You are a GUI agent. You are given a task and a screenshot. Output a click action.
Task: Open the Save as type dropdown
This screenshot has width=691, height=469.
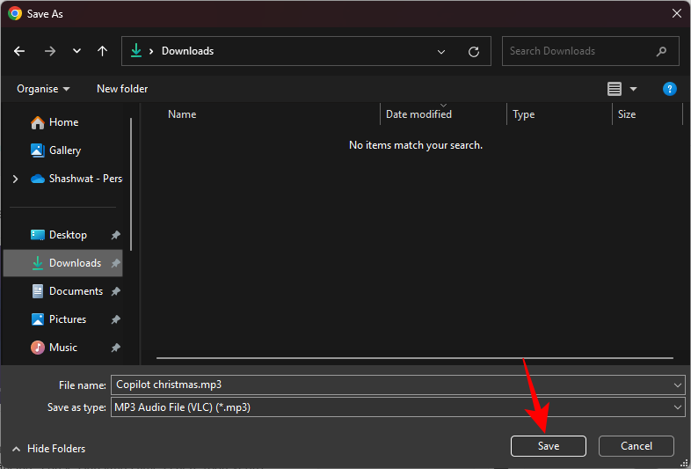coord(677,407)
